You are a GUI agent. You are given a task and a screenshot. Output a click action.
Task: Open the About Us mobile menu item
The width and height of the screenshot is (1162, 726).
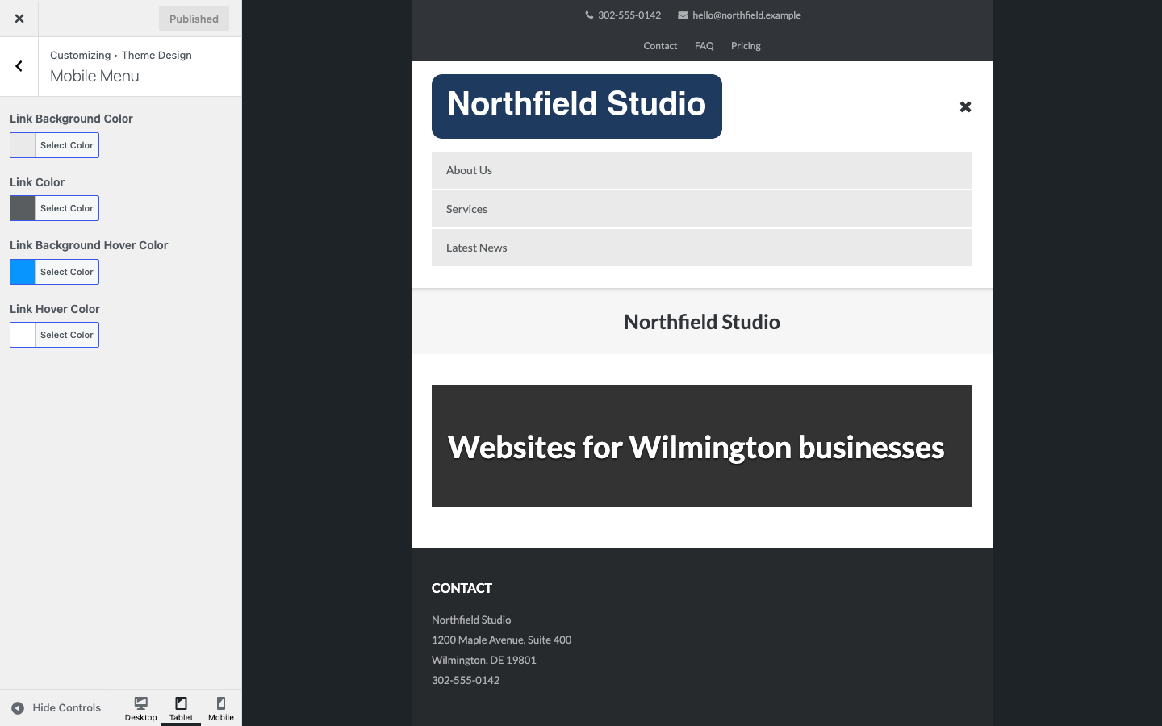point(702,170)
